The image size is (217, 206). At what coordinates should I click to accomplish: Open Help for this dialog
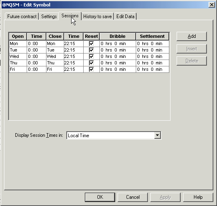[198, 197]
